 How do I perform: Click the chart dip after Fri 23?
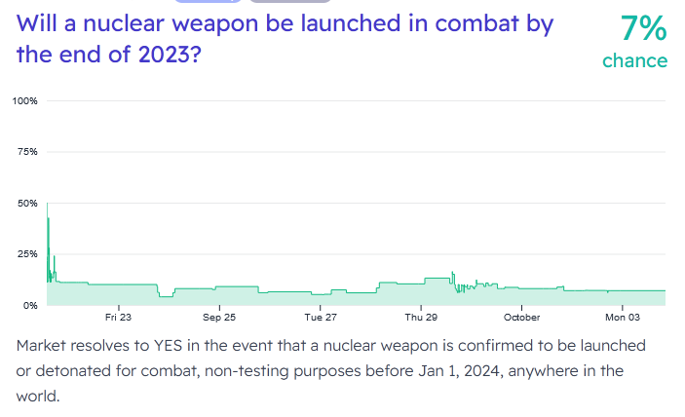[166, 295]
